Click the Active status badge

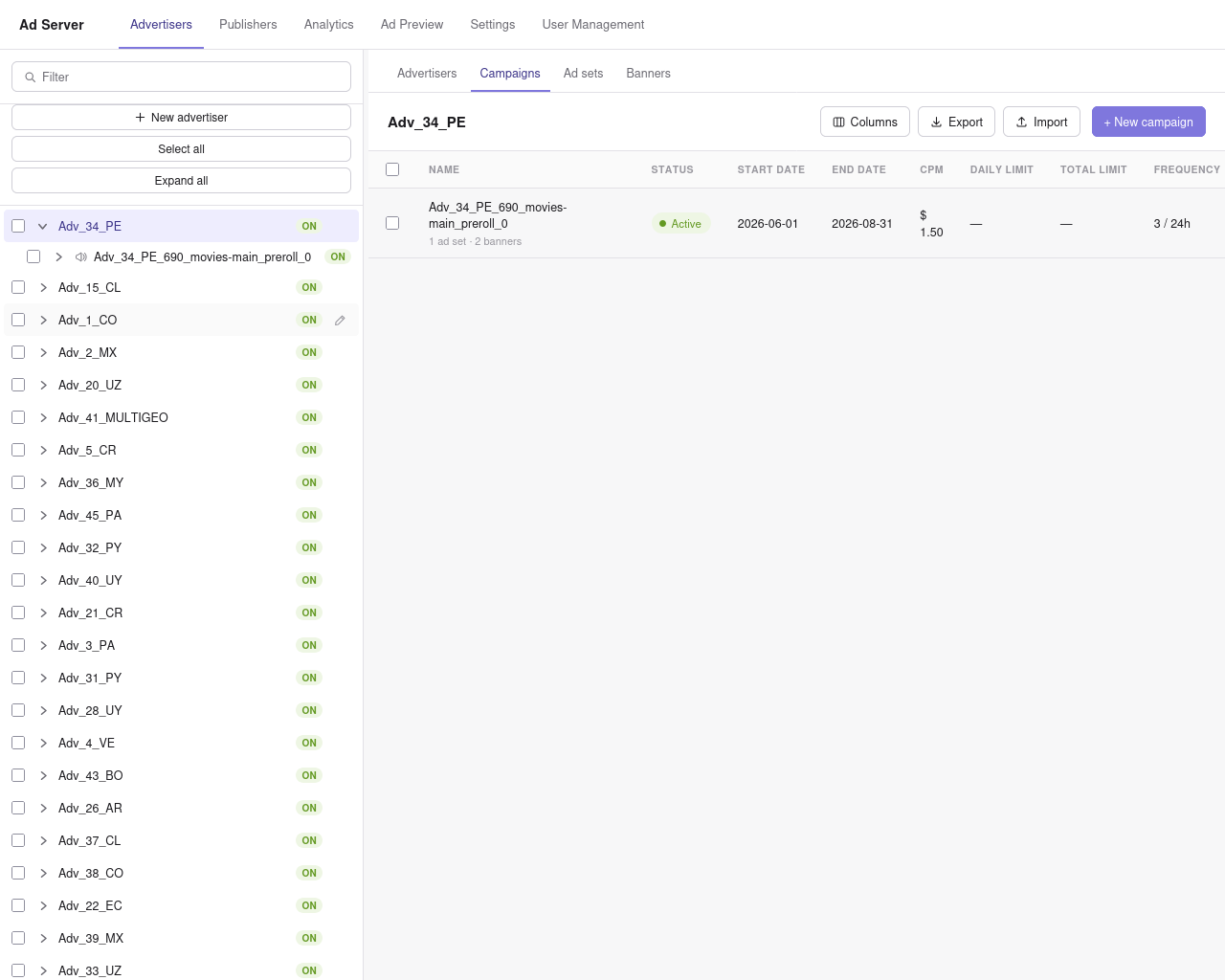pyautogui.click(x=680, y=224)
